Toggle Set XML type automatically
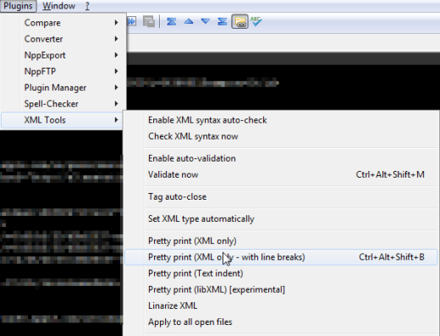The height and width of the screenshot is (336, 440). click(x=281, y=218)
